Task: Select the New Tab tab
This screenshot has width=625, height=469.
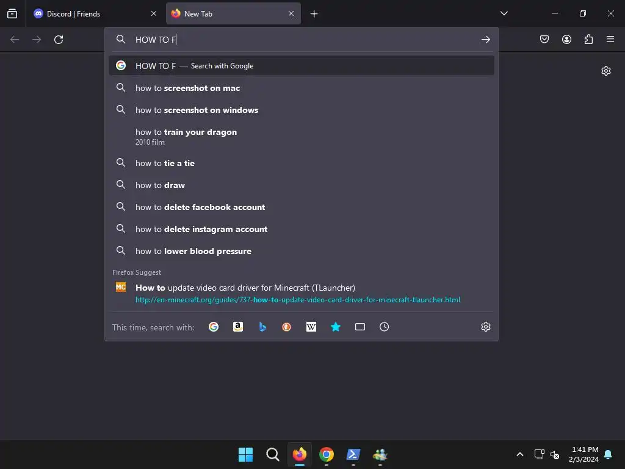Action: (x=233, y=13)
